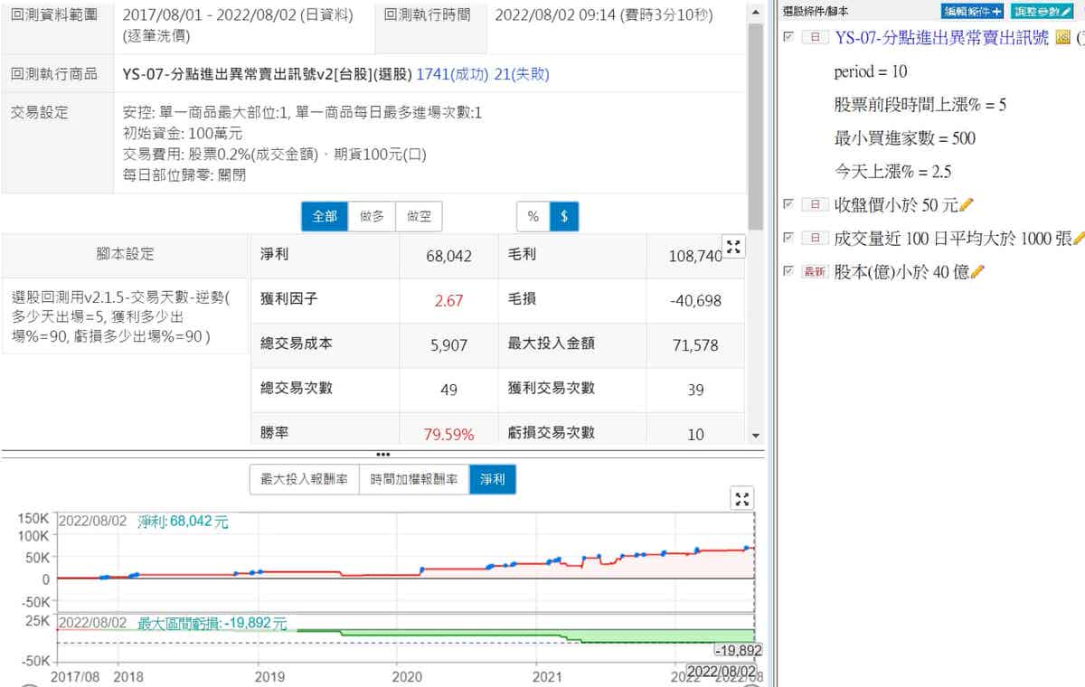Image resolution: width=1085 pixels, height=687 pixels.
Task: Toggle checkbox for 收盤價小於 50 元
Action: pos(788,205)
